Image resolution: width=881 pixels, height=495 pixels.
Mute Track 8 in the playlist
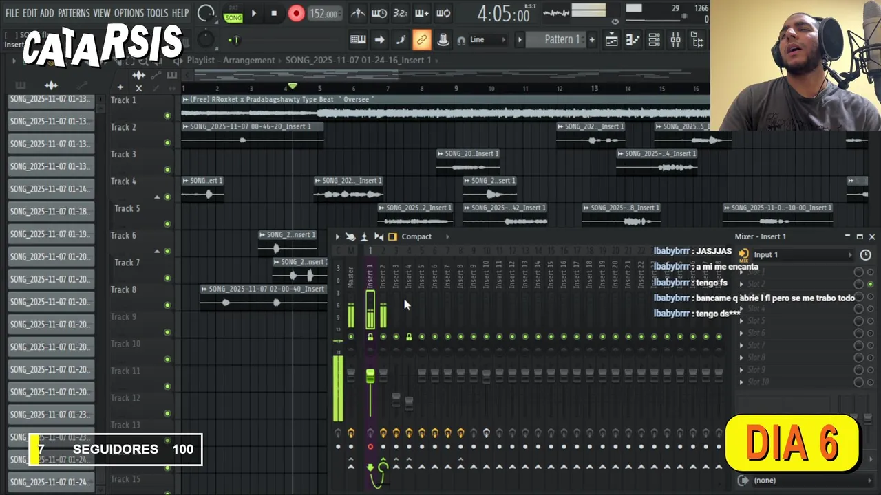(x=167, y=305)
